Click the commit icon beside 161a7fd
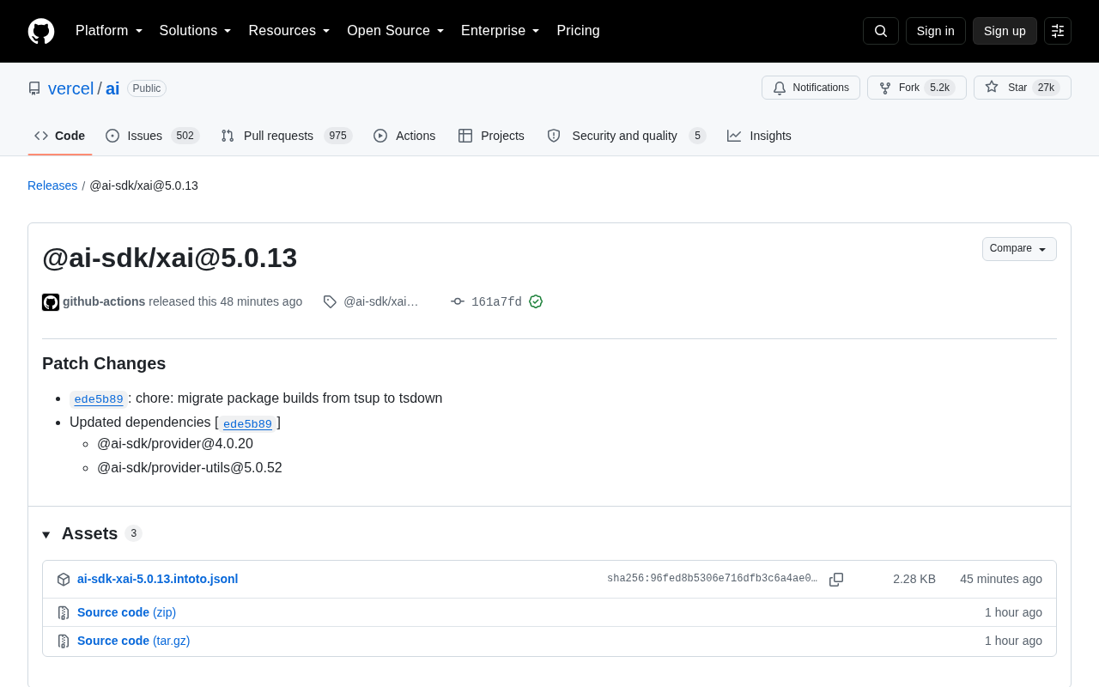Screen dimensions: 1099x687 click(x=458, y=301)
